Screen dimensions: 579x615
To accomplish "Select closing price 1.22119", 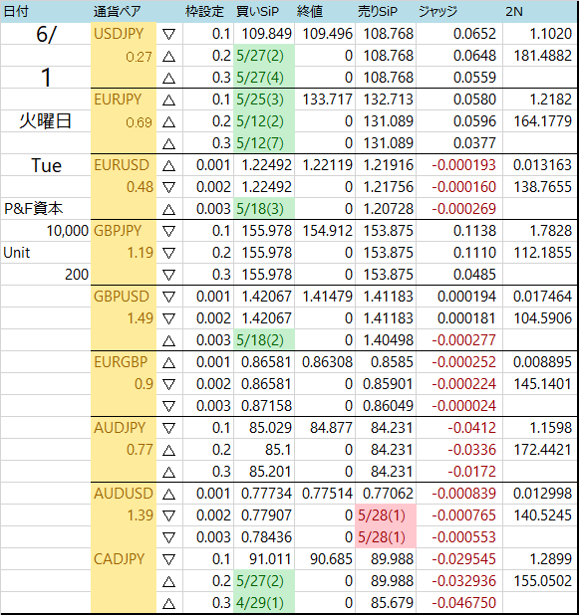I will tap(325, 165).
